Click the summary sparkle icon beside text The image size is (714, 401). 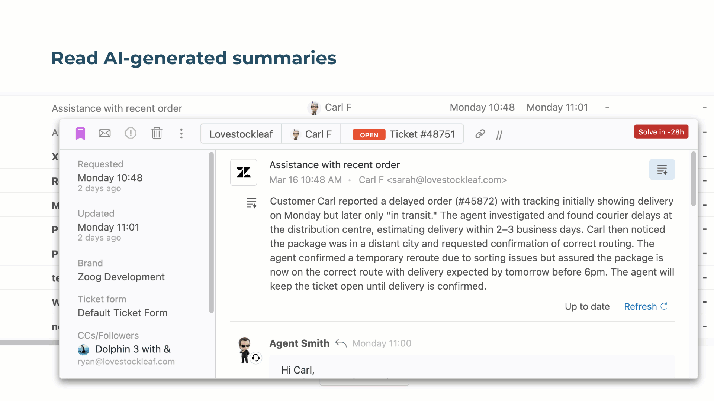click(252, 203)
